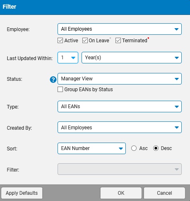Click the Filter dialog title bar
190x201 pixels.
click(95, 7)
